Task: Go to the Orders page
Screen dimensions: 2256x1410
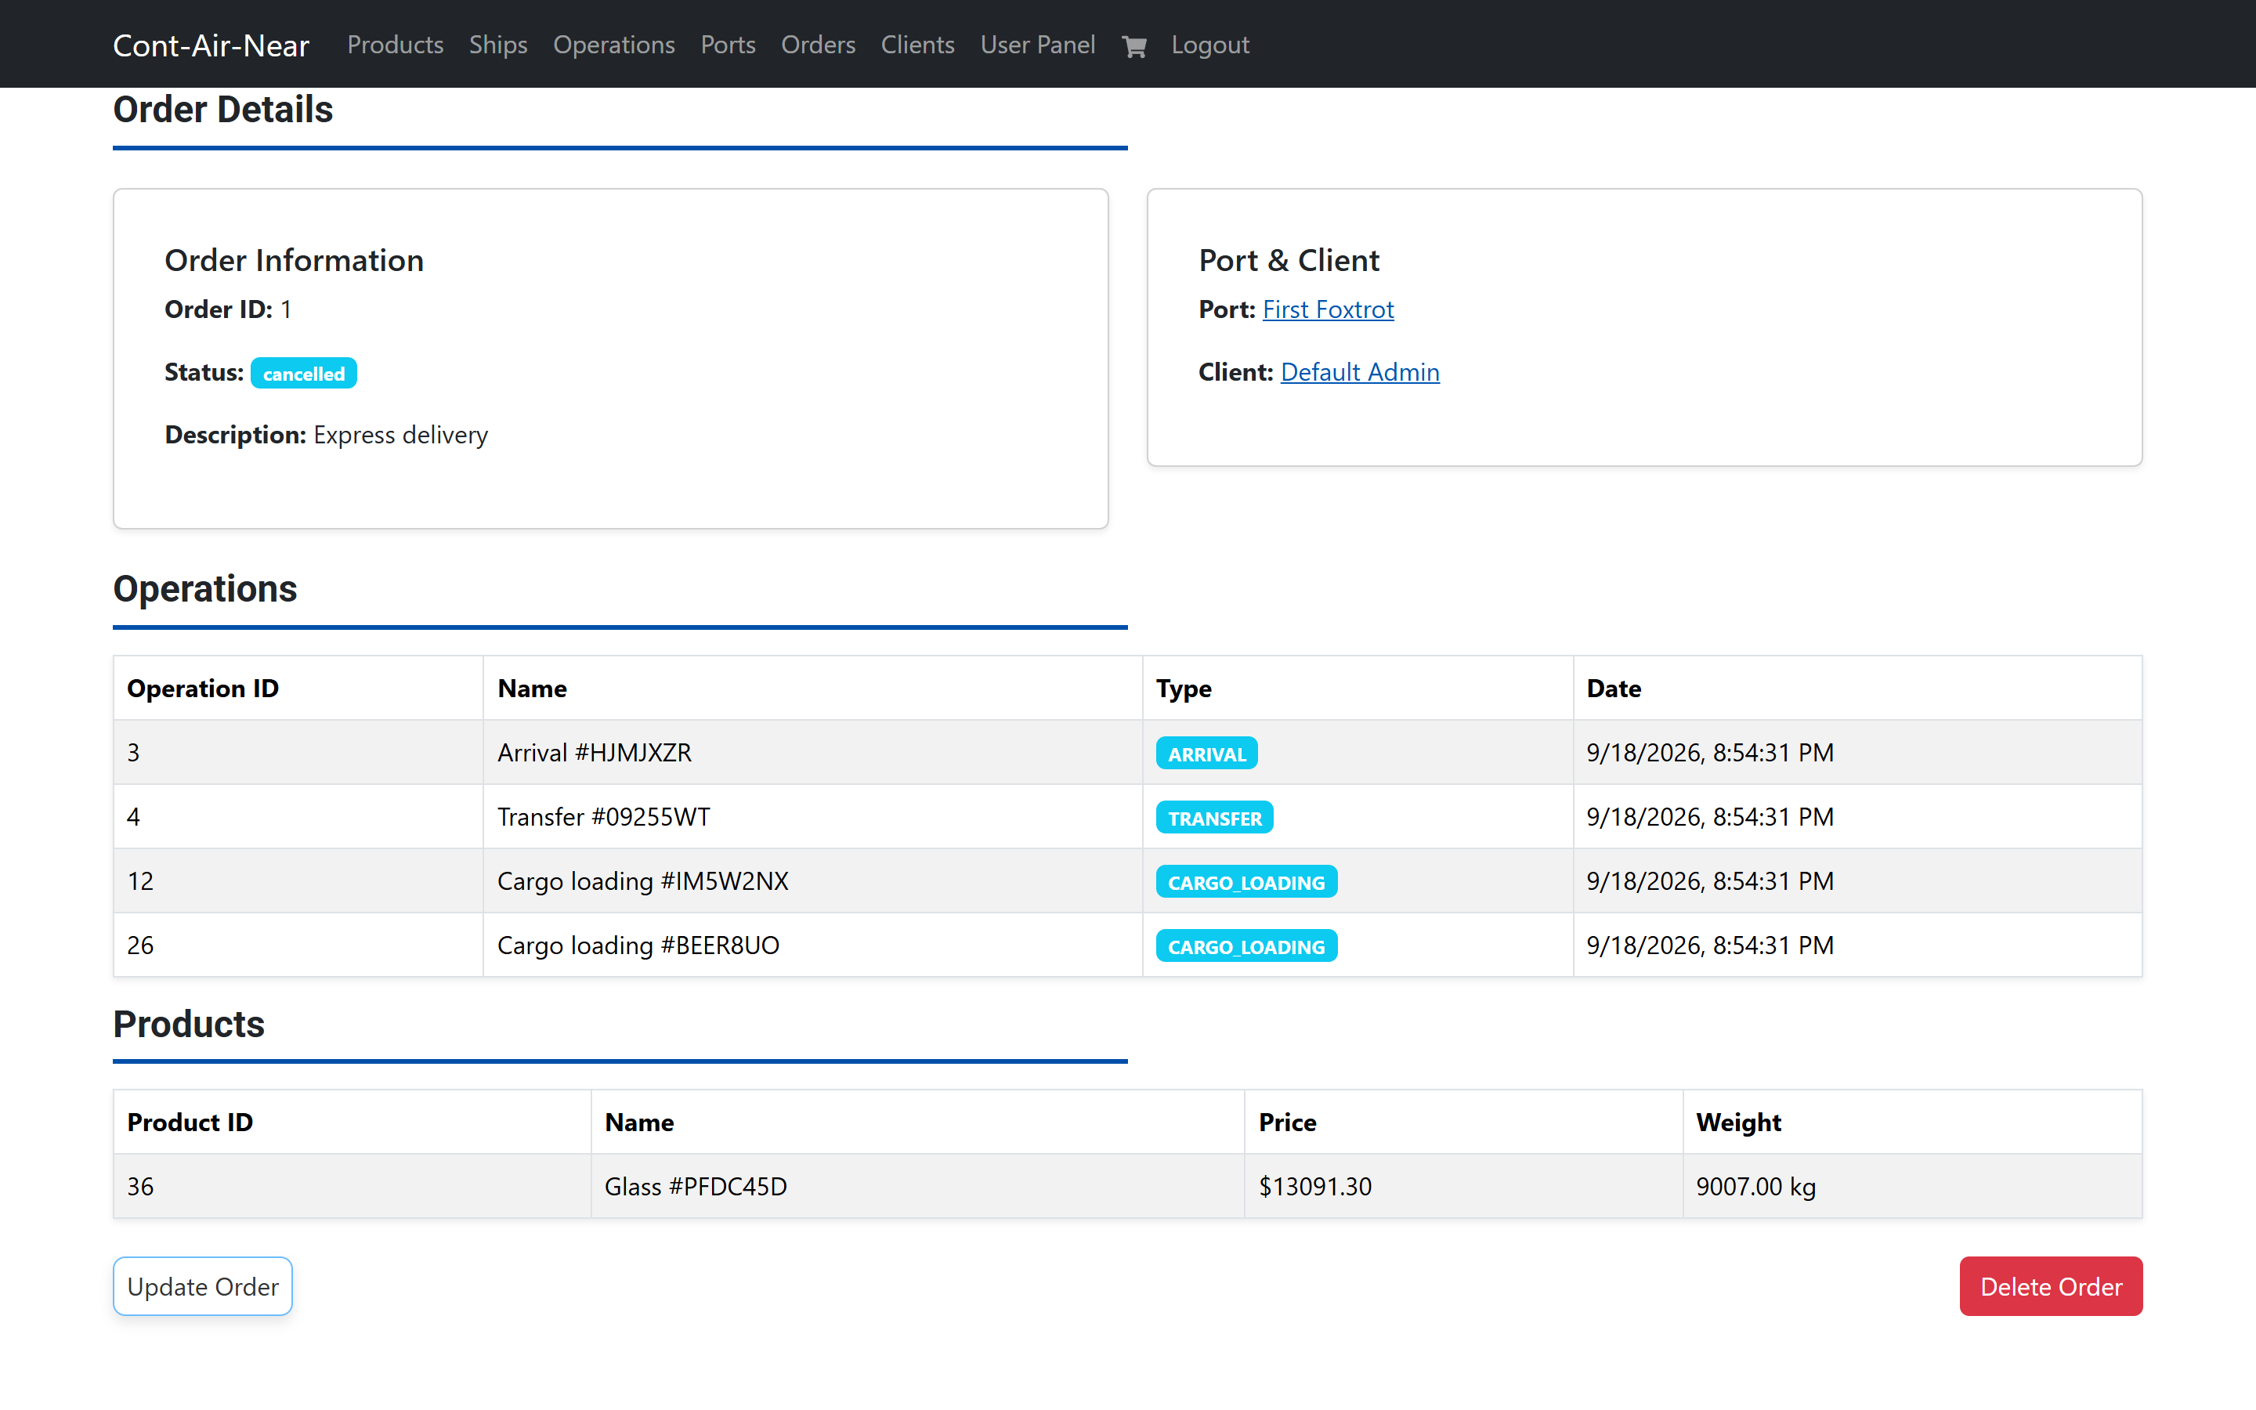Action: [x=818, y=45]
